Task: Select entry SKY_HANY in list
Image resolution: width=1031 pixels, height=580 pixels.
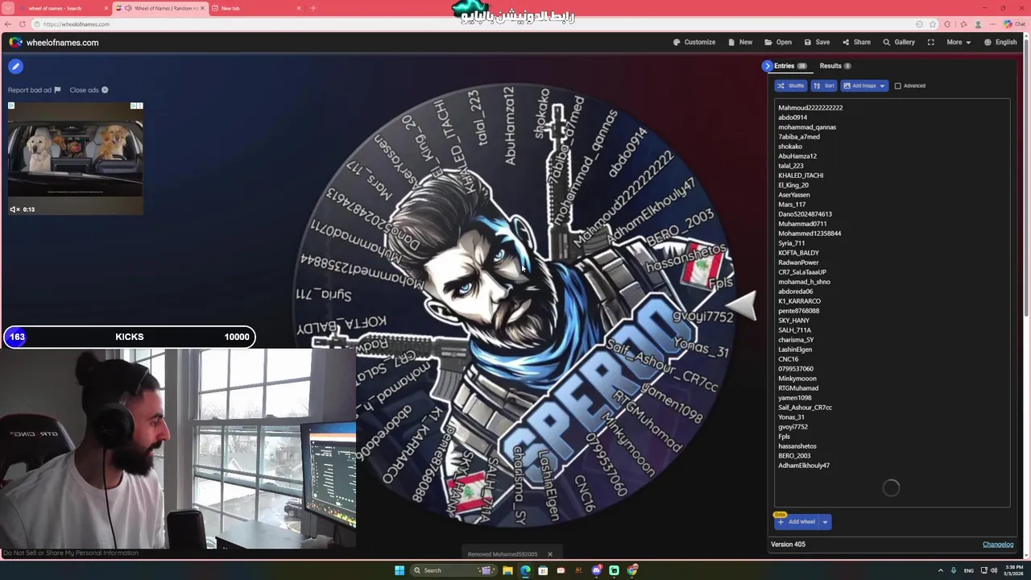Action: click(793, 321)
